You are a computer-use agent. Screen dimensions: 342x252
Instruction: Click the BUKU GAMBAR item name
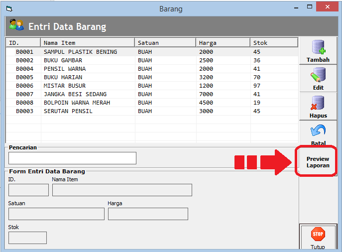63,60
